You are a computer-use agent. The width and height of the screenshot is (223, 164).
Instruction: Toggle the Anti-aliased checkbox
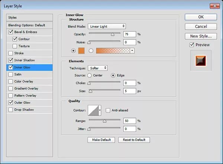click(x=108, y=110)
